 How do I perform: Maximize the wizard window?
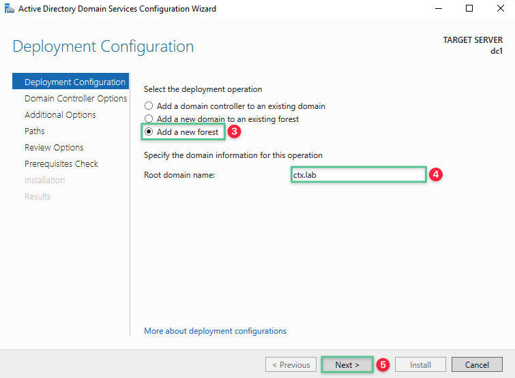pyautogui.click(x=469, y=9)
